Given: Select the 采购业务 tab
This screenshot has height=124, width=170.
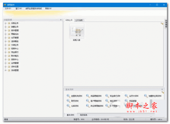Looking at the screenshot, I should coord(69,20).
